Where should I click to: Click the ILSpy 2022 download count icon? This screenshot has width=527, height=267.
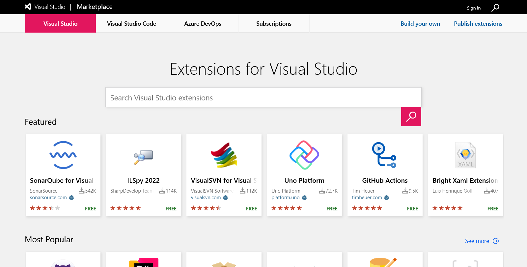(162, 191)
